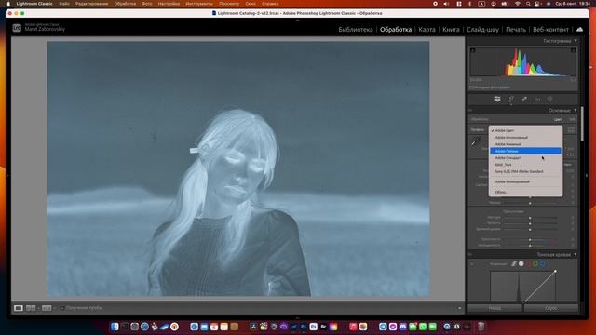Toggle the soft proofing checkbox in the toolbar
The width and height of the screenshot is (596, 335).
point(62,308)
